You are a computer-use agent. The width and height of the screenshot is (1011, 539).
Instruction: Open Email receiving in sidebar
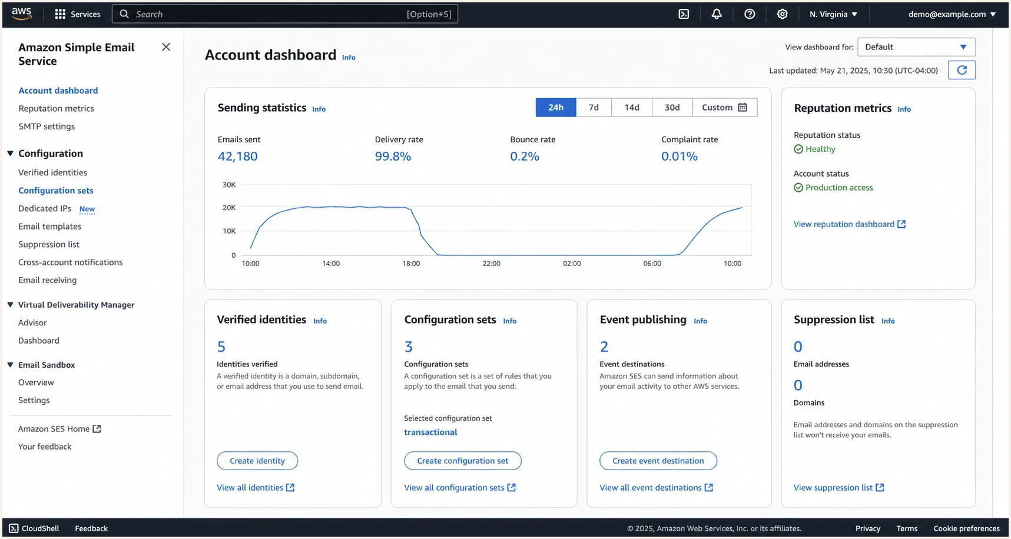[x=47, y=280]
